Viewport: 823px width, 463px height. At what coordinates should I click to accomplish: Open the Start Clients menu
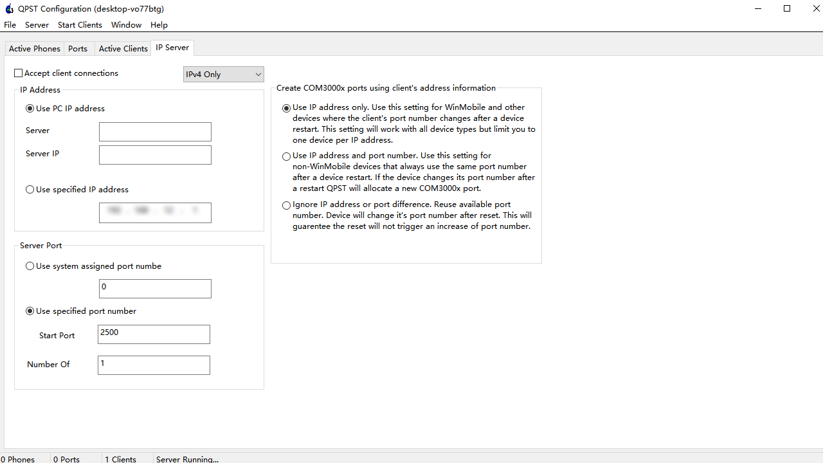(x=80, y=25)
